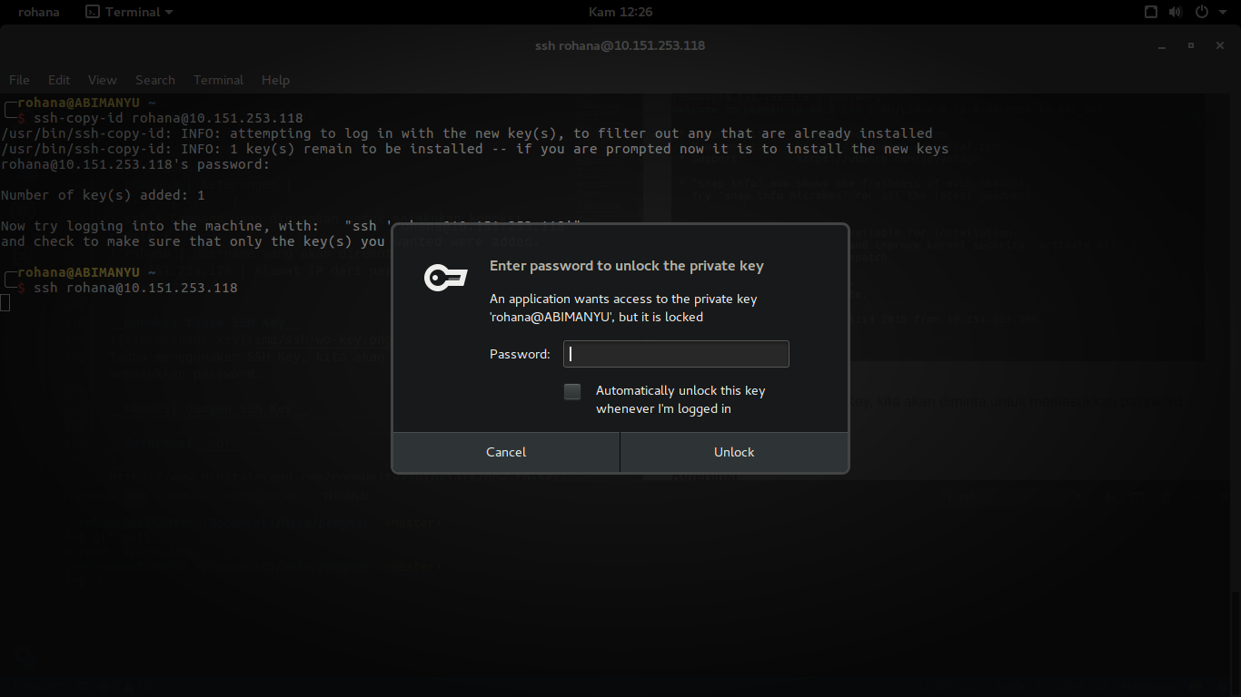Image resolution: width=1241 pixels, height=697 pixels.
Task: Click the volume icon in system tray
Action: pyautogui.click(x=1175, y=12)
